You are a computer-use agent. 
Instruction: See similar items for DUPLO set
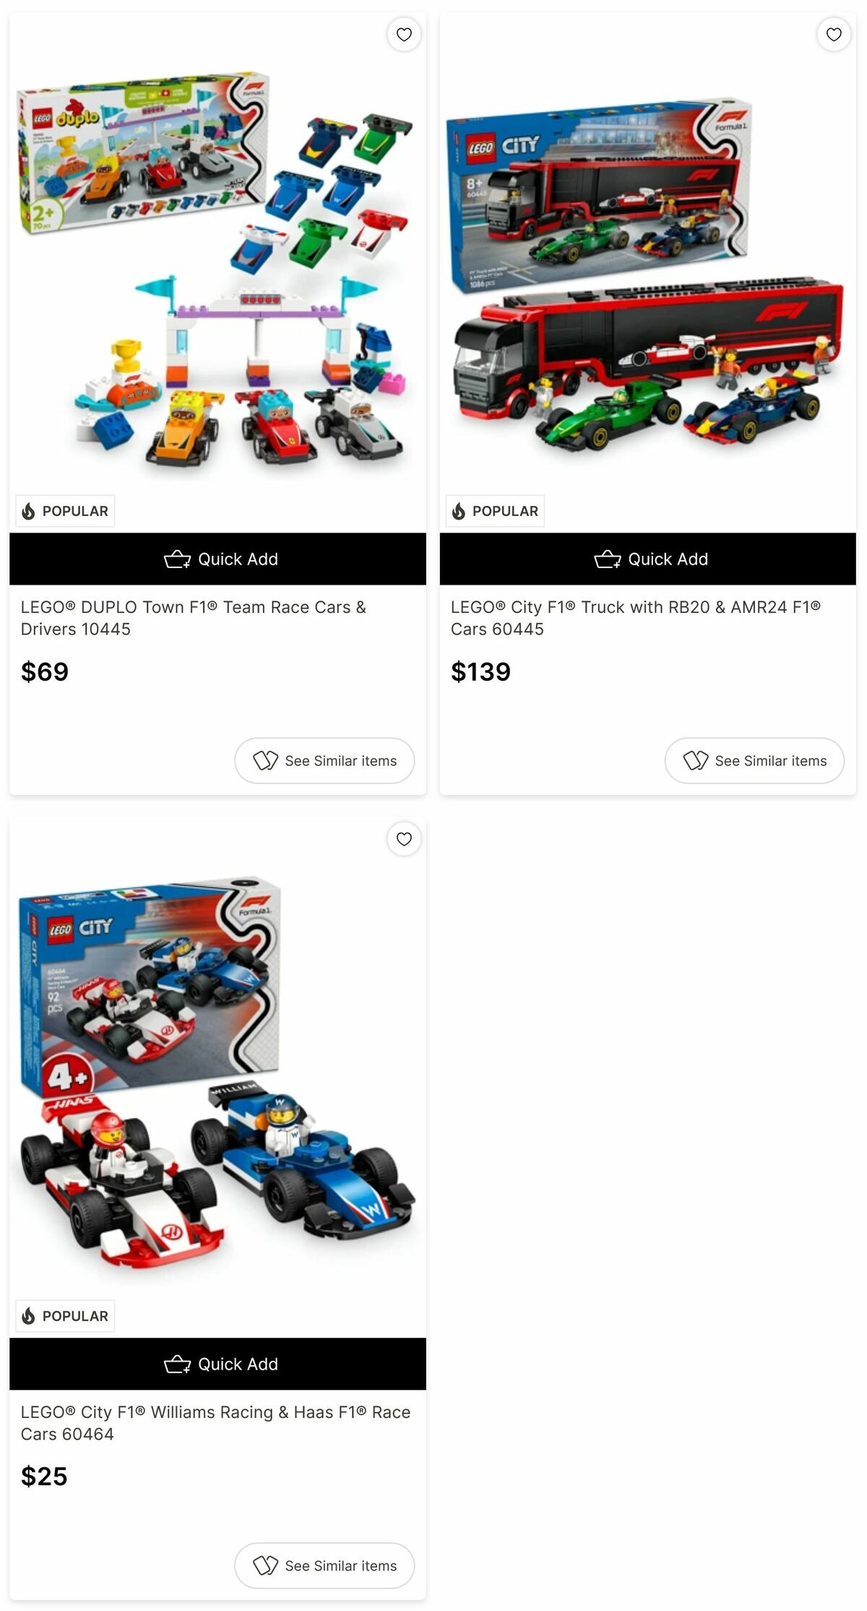324,760
